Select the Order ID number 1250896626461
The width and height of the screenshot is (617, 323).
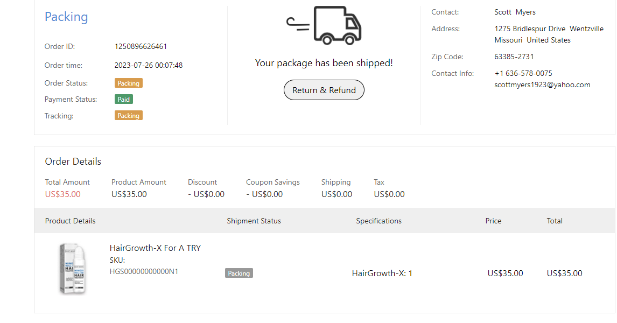141,47
